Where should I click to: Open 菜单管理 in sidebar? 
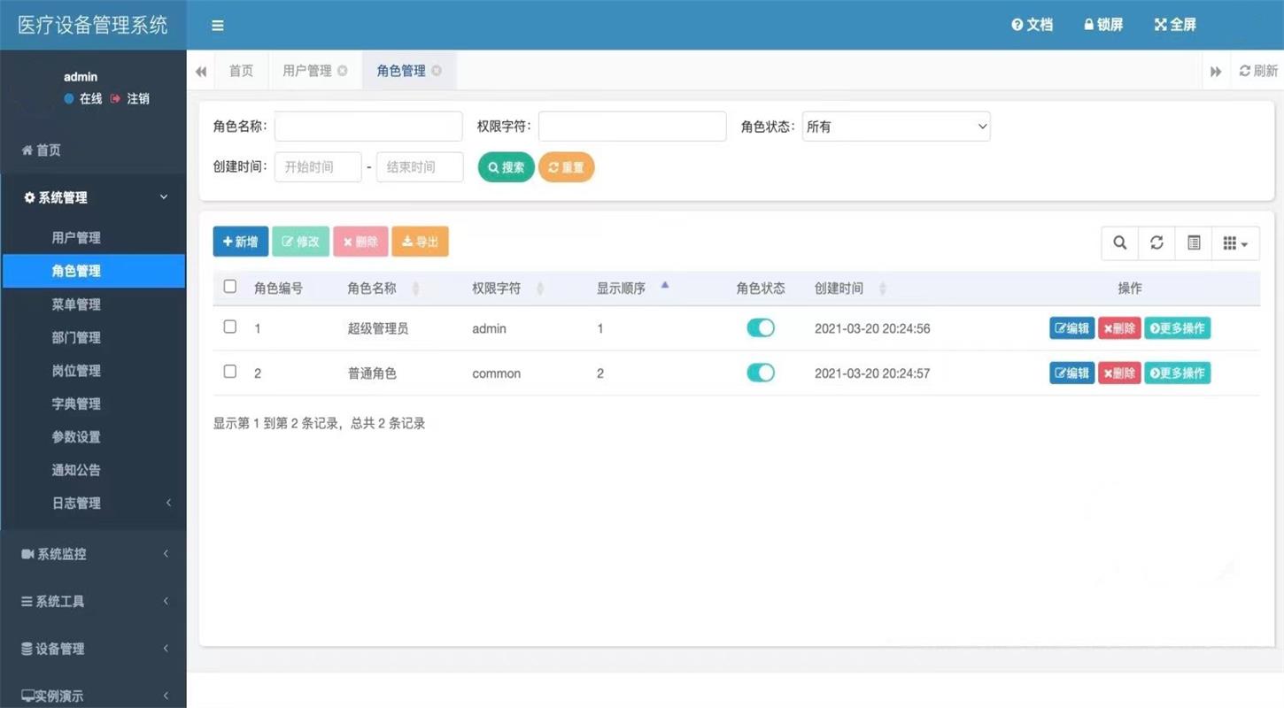click(76, 304)
